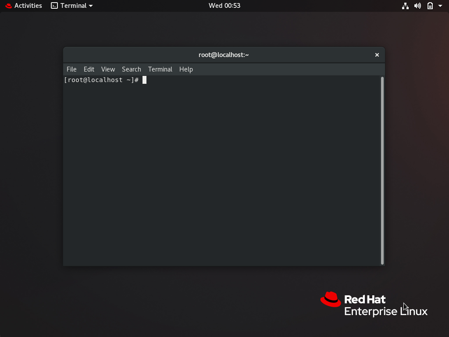This screenshot has height=337, width=449.
Task: Click the volume speaker icon
Action: pyautogui.click(x=417, y=6)
